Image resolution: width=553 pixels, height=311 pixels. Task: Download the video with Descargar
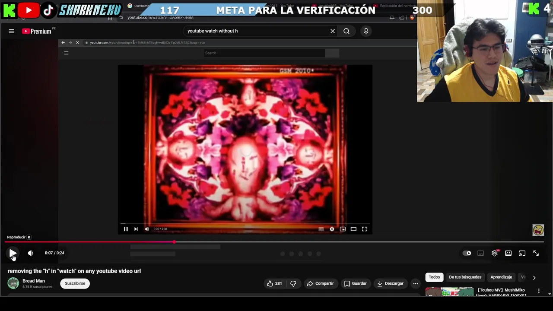click(x=391, y=283)
